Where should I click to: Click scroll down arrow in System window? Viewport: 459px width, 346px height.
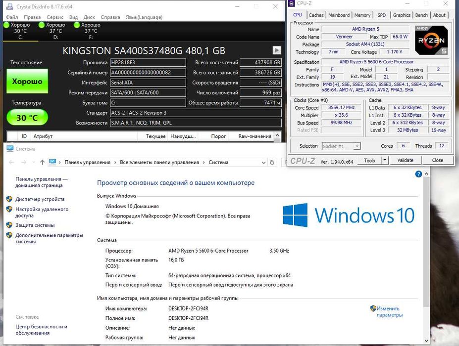pyautogui.click(x=426, y=341)
